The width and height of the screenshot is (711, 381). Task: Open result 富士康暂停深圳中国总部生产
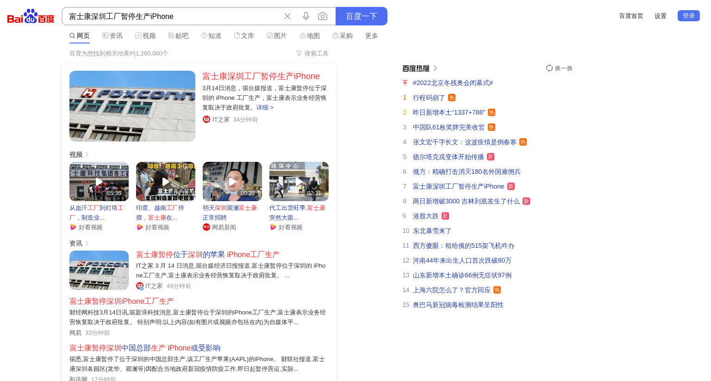click(145, 348)
